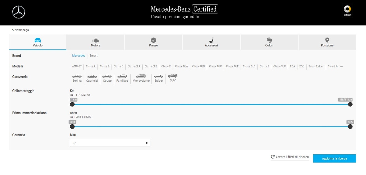
Task: Pick the Smart fortwo model
Action: point(335,66)
